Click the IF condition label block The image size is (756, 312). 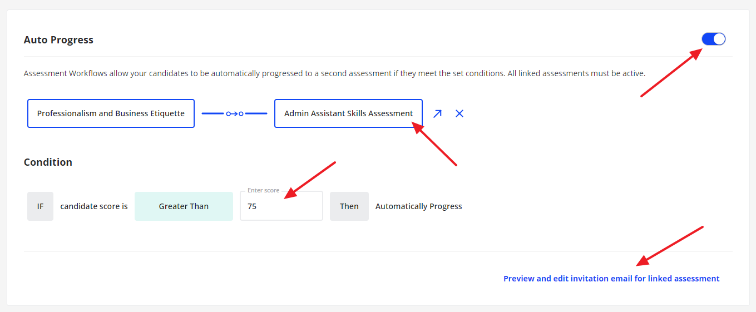40,206
